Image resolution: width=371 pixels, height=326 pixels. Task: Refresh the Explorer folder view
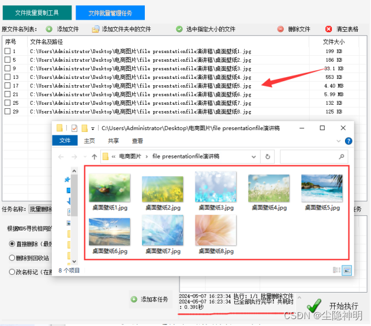pyautogui.click(x=268, y=157)
